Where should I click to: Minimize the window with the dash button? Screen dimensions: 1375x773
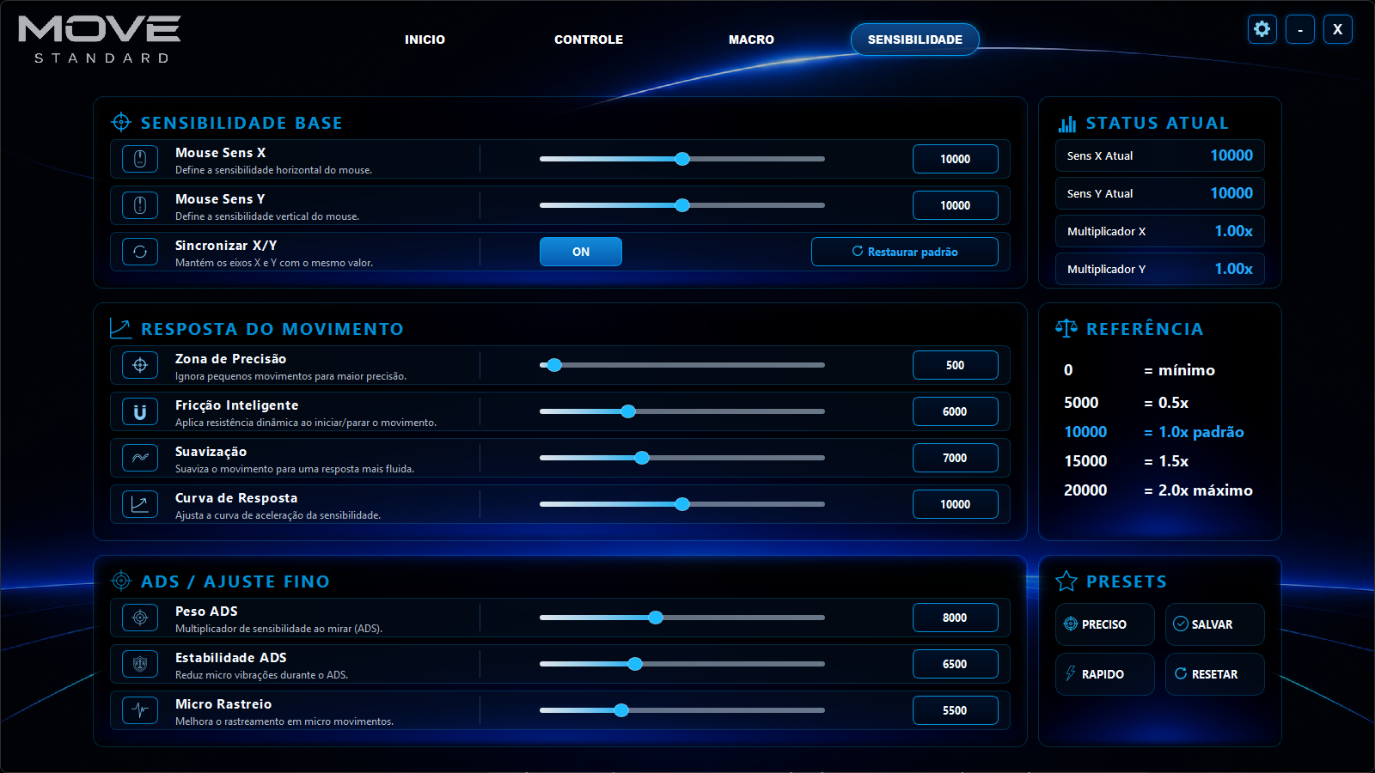[x=1300, y=29]
